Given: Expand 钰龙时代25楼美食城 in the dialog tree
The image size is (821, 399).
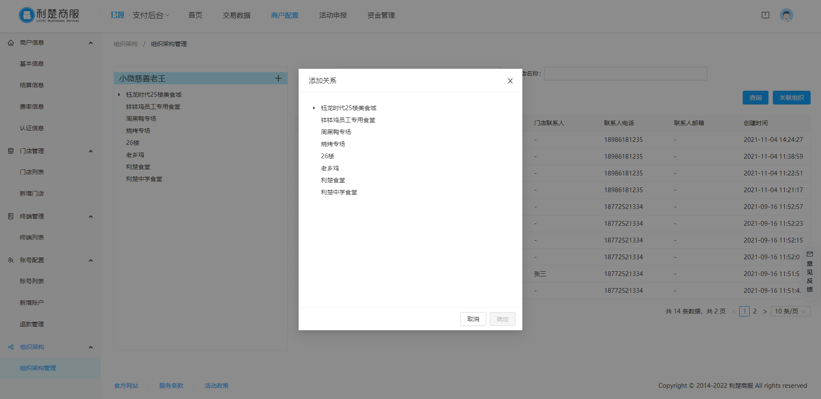Looking at the screenshot, I should tap(314, 108).
